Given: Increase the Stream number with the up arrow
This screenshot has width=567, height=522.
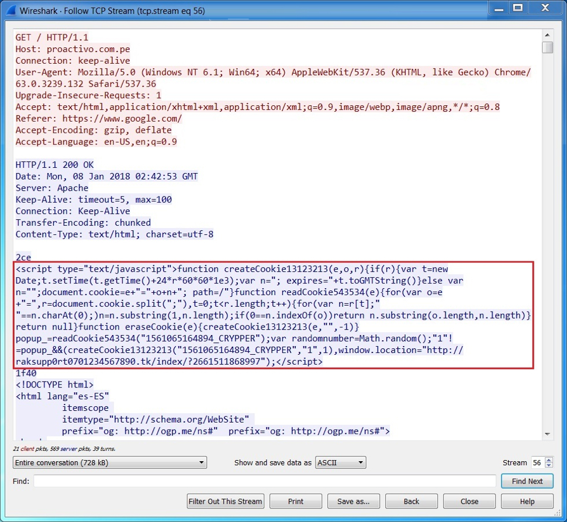Looking at the screenshot, I should point(549,460).
